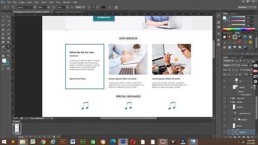This screenshot has height=145, width=258.
Task: Toggle visibility of the Center Box group
Action: 225,98
